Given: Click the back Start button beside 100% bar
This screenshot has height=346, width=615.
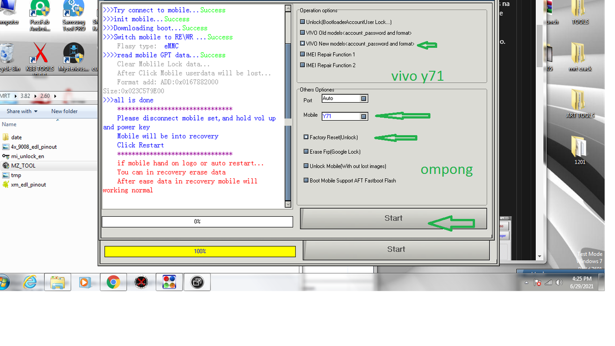Looking at the screenshot, I should pos(396,249).
